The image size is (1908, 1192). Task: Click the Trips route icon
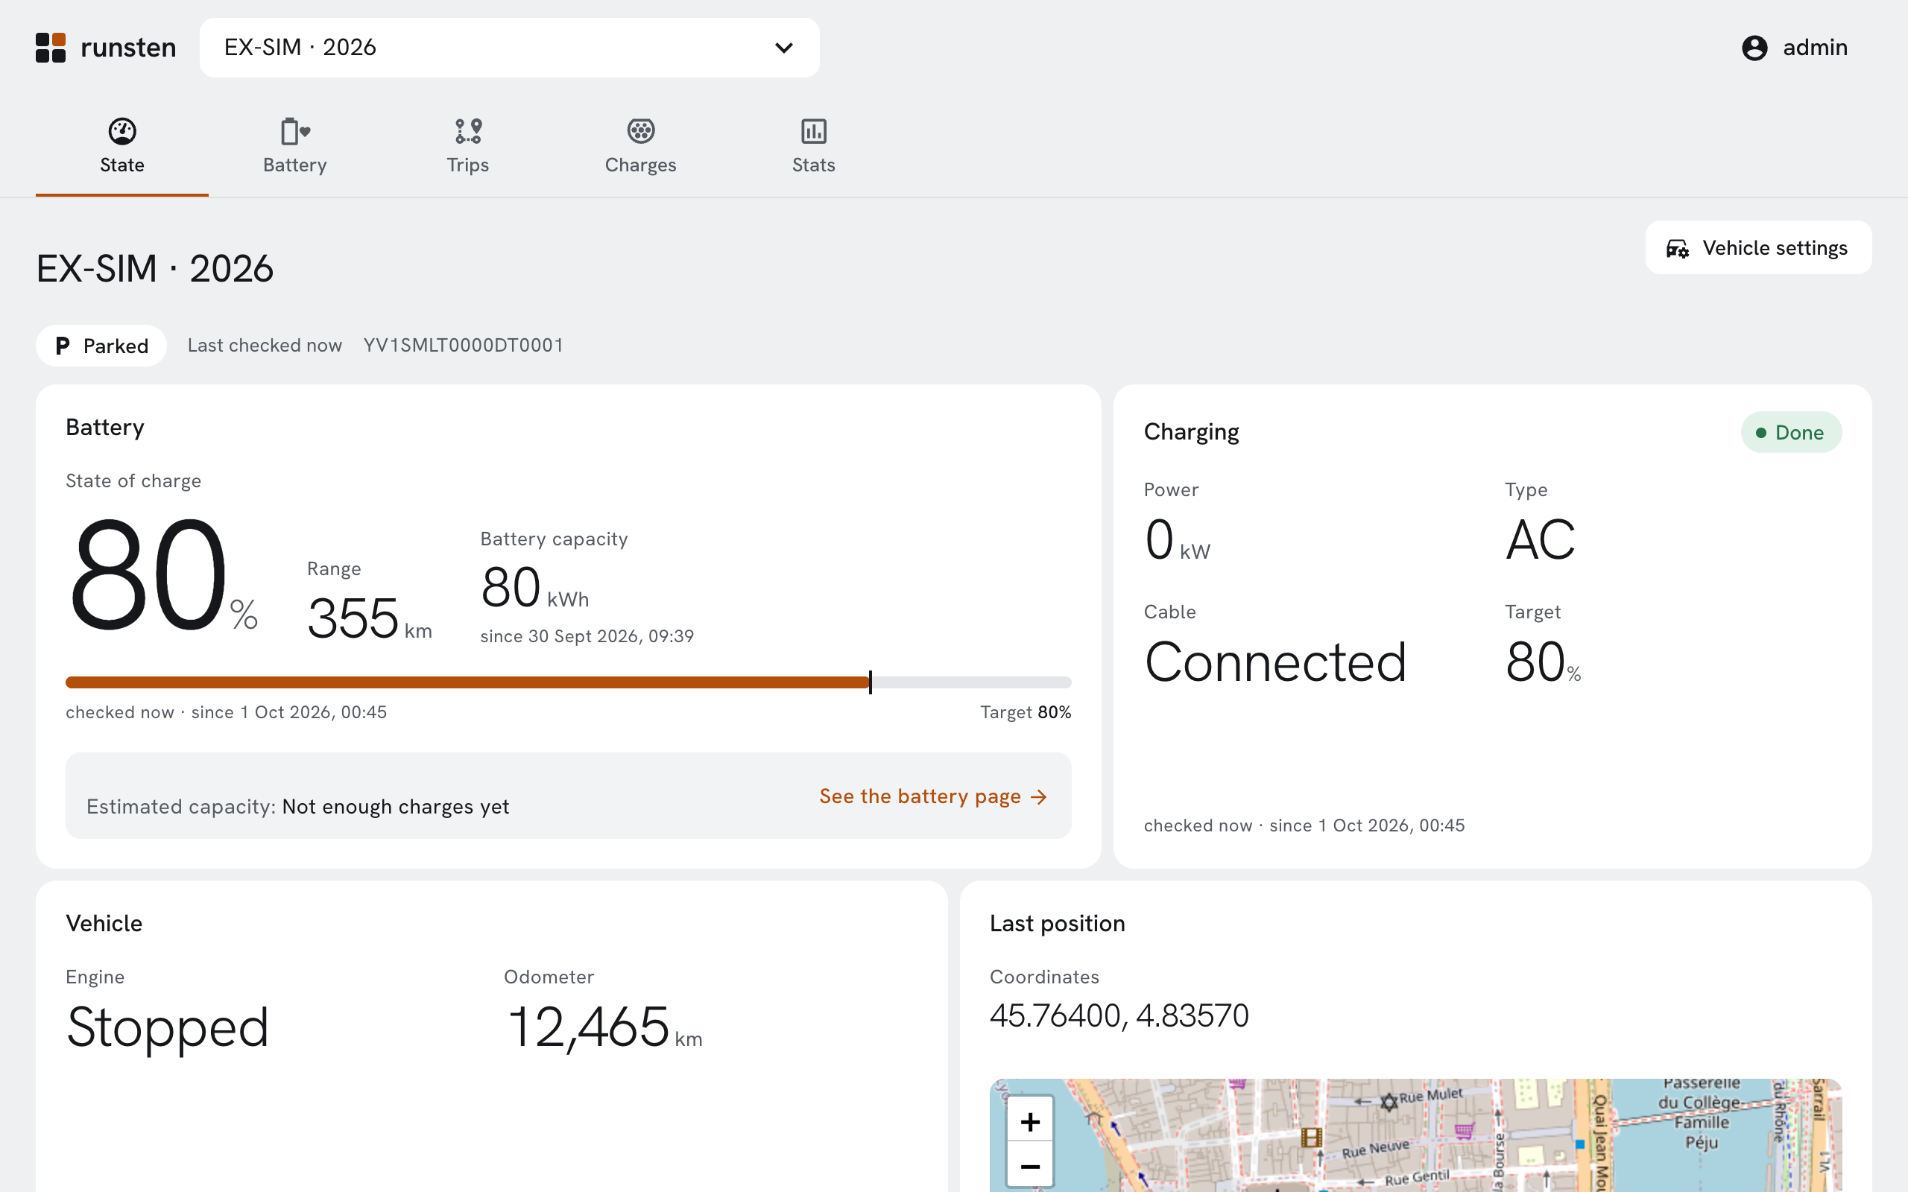468,131
